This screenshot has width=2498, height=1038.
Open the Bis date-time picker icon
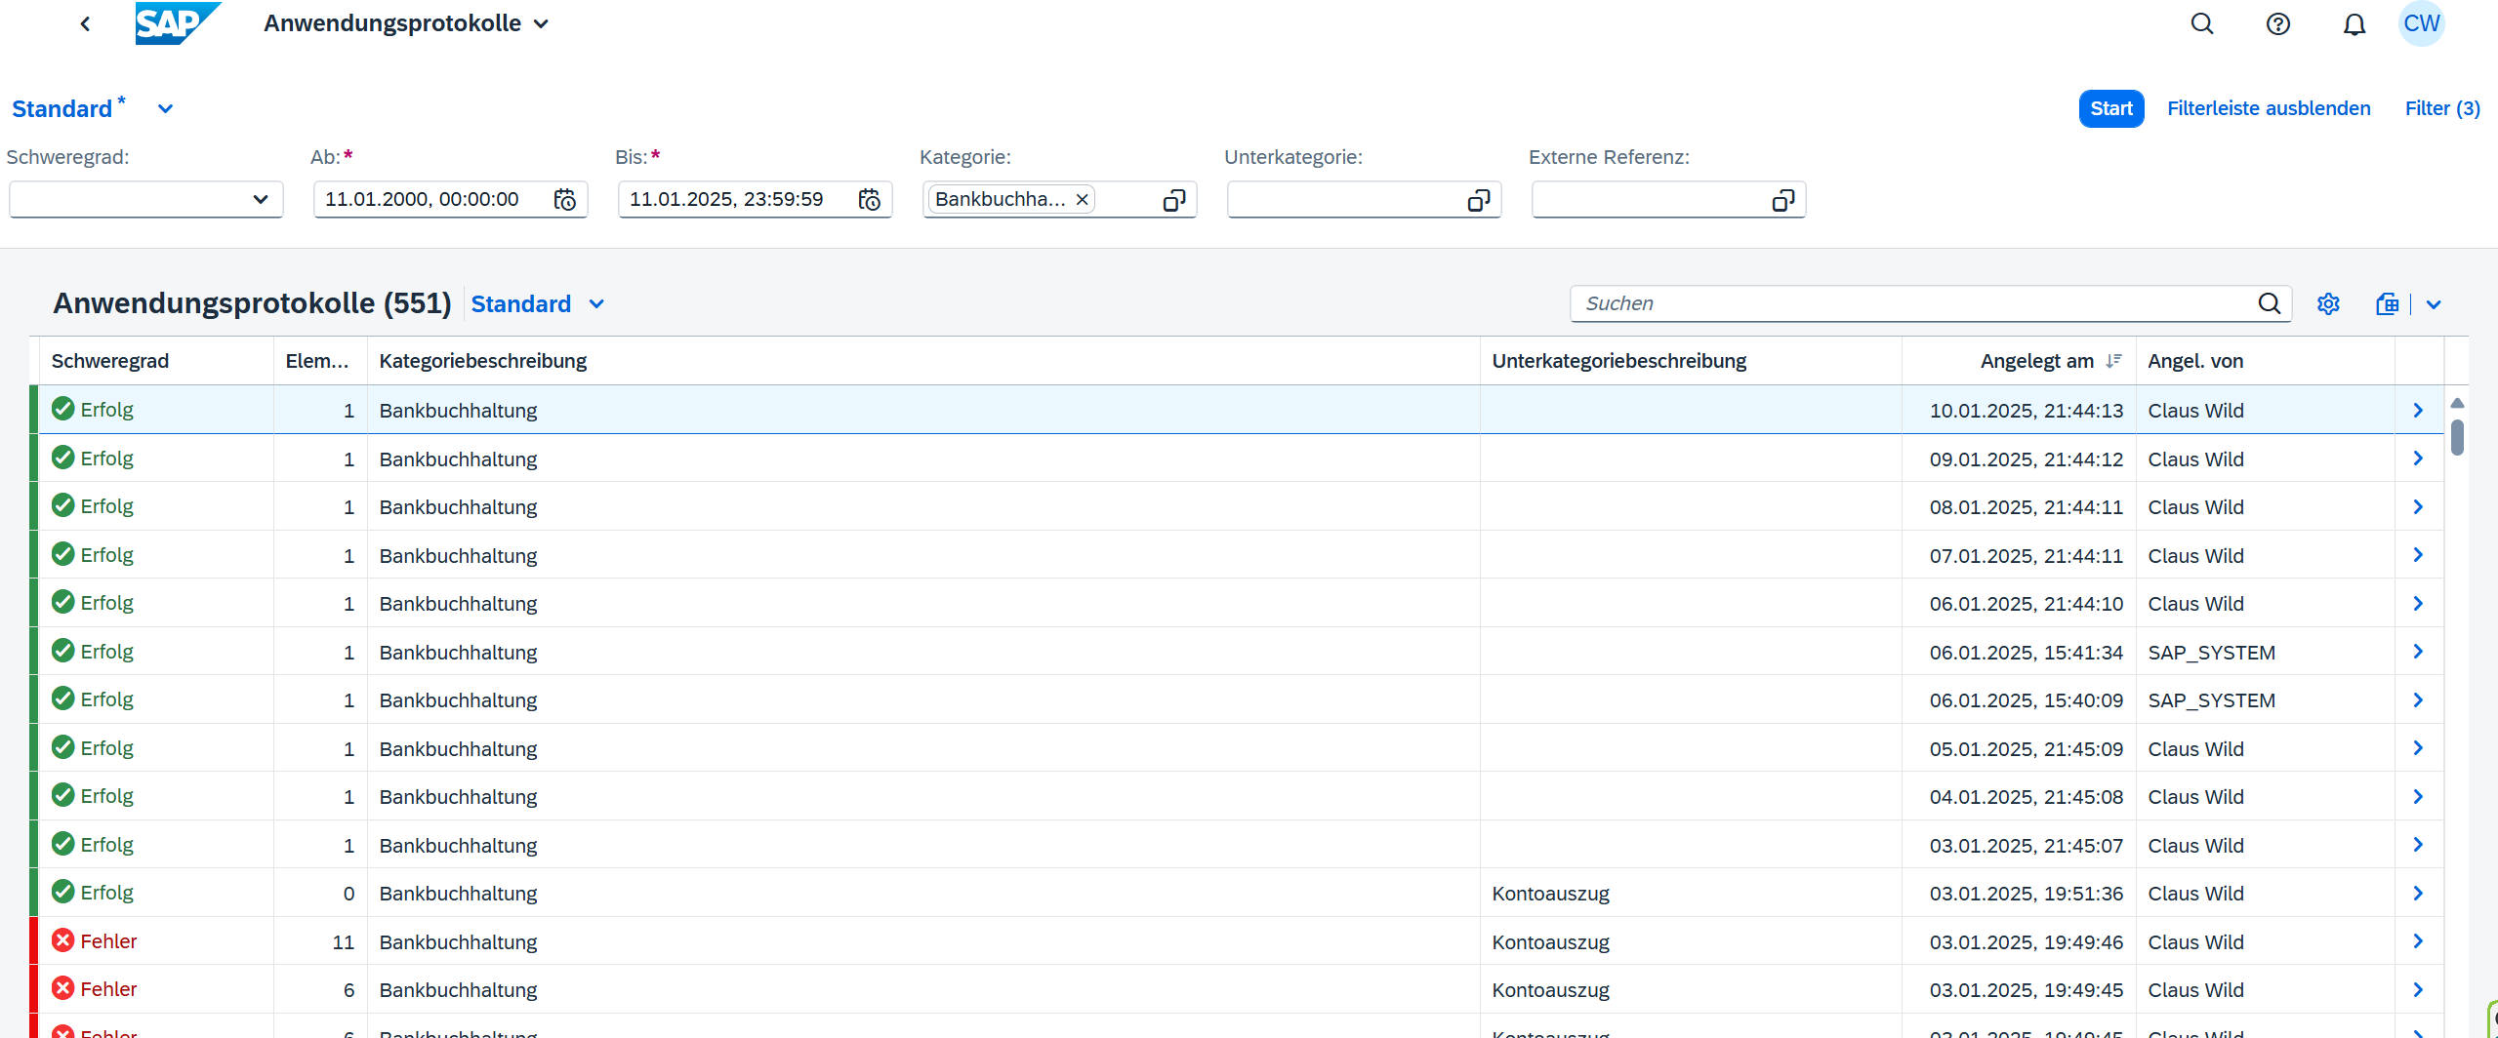pos(870,200)
